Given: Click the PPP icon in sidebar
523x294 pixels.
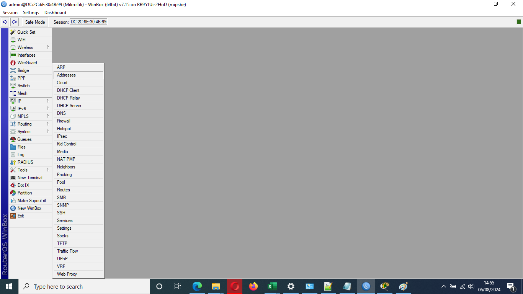Looking at the screenshot, I should click(x=13, y=78).
